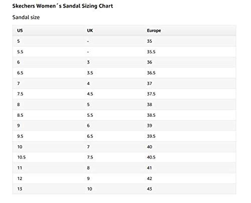
Task: Click the Europe column header
Action: (154, 30)
